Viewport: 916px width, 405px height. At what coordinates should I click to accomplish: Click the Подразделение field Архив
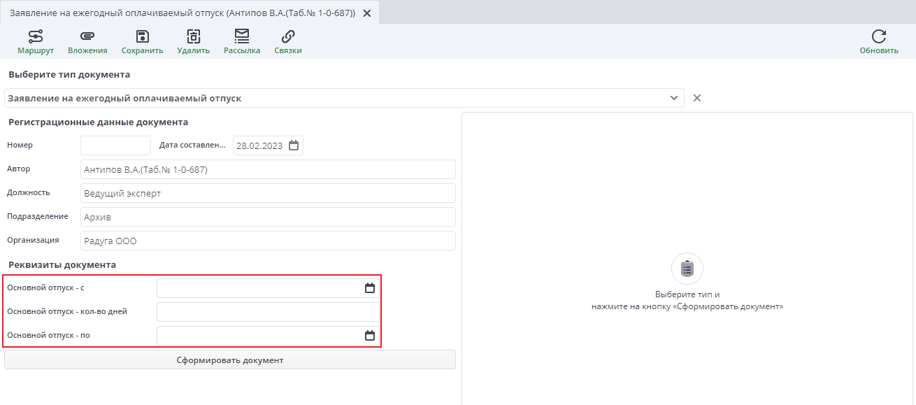(268, 217)
